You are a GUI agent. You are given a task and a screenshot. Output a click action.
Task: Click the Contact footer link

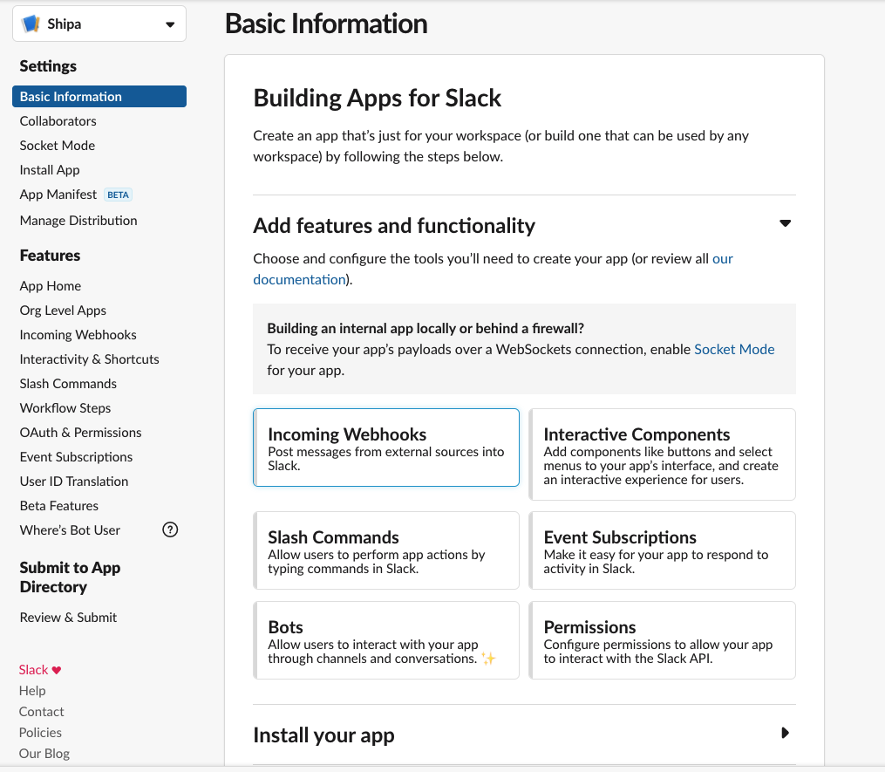(x=42, y=712)
